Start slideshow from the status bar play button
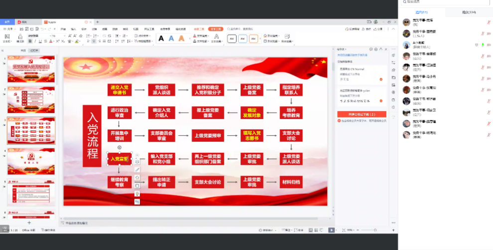The width and height of the screenshot is (493, 250). coord(332,230)
